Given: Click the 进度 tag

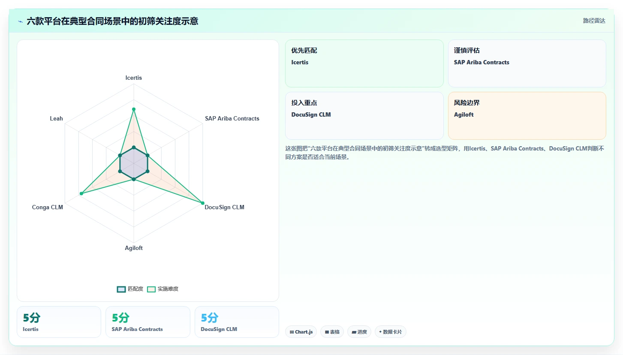Looking at the screenshot, I should [x=359, y=332].
